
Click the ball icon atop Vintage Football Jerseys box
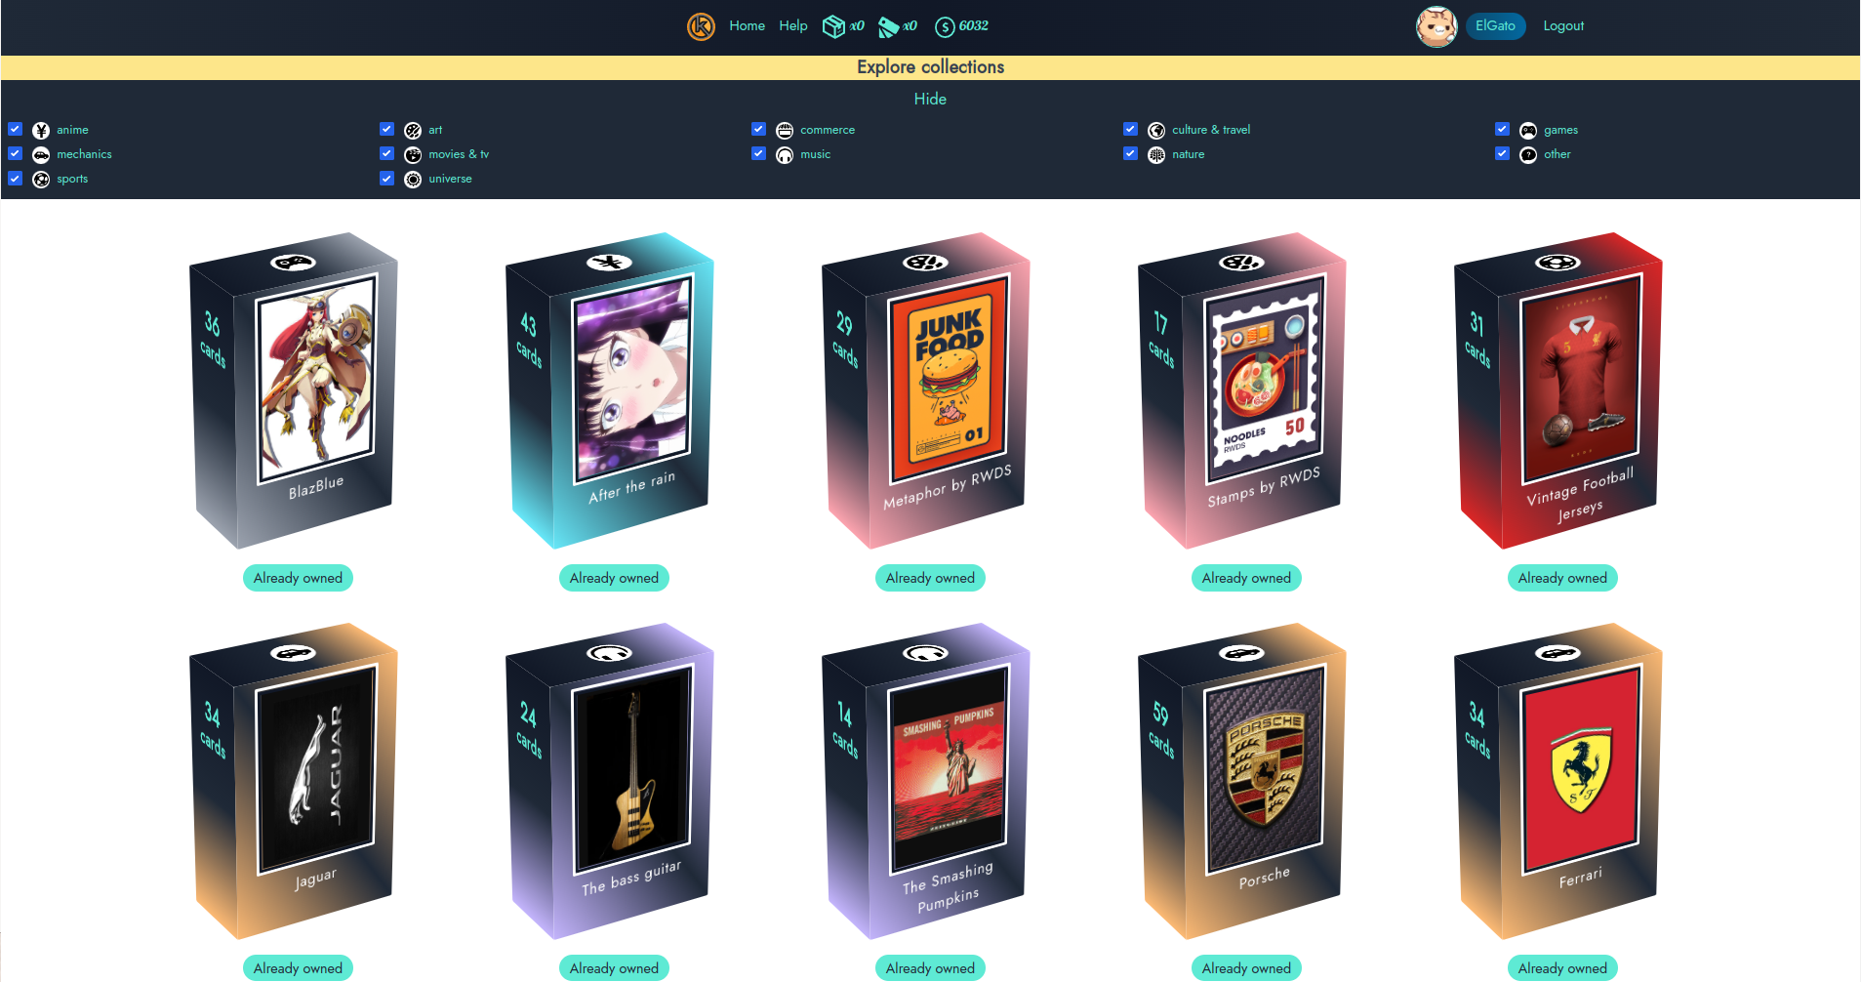(x=1558, y=263)
